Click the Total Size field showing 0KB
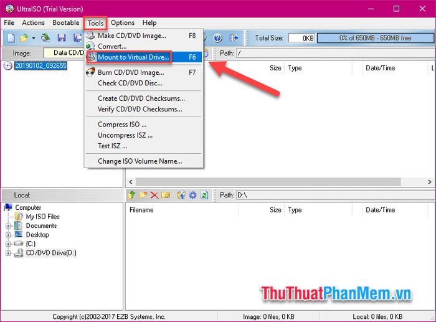The image size is (436, 322). coord(301,38)
